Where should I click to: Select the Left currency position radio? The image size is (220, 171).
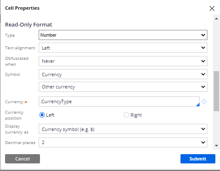(x=42, y=115)
